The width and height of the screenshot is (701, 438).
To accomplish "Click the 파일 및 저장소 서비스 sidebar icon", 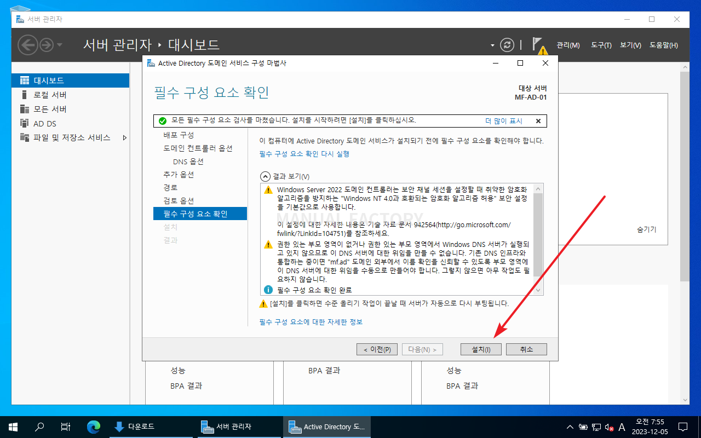I will (x=24, y=137).
